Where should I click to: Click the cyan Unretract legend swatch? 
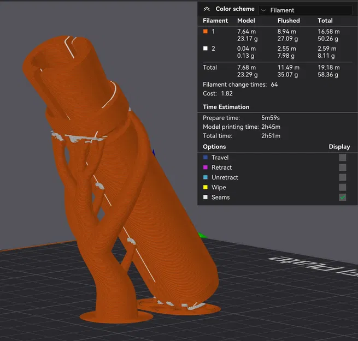206,177
